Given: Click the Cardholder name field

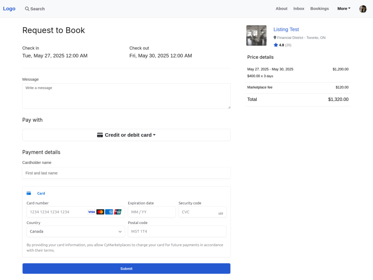Looking at the screenshot, I should [126, 173].
